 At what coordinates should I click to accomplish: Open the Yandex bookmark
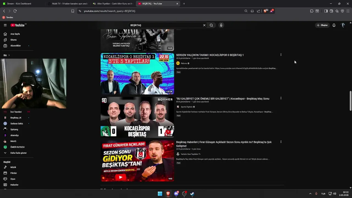8,17
